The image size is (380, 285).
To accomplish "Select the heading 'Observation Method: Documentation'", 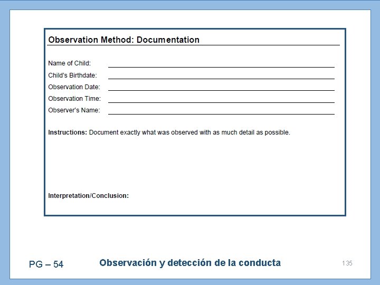I will (124, 40).
